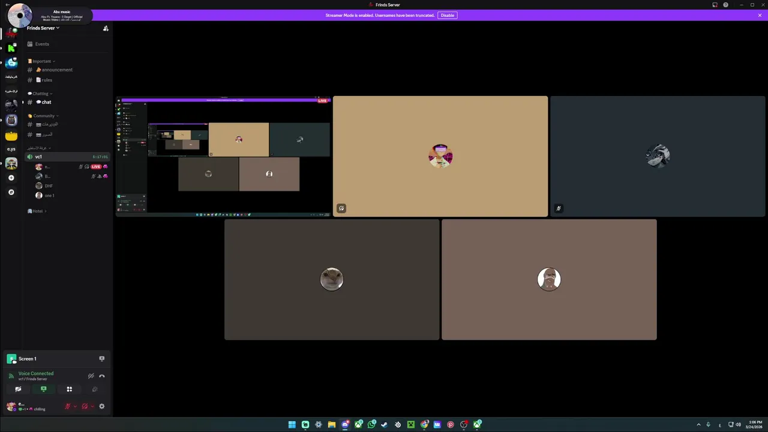Select user one 1 in vc1
The image size is (768, 432).
tap(46, 196)
